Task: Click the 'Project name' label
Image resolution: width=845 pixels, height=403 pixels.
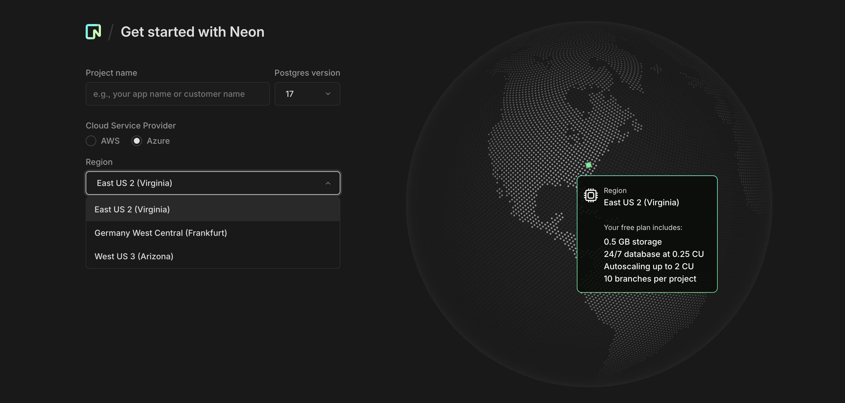Action: coord(111,73)
